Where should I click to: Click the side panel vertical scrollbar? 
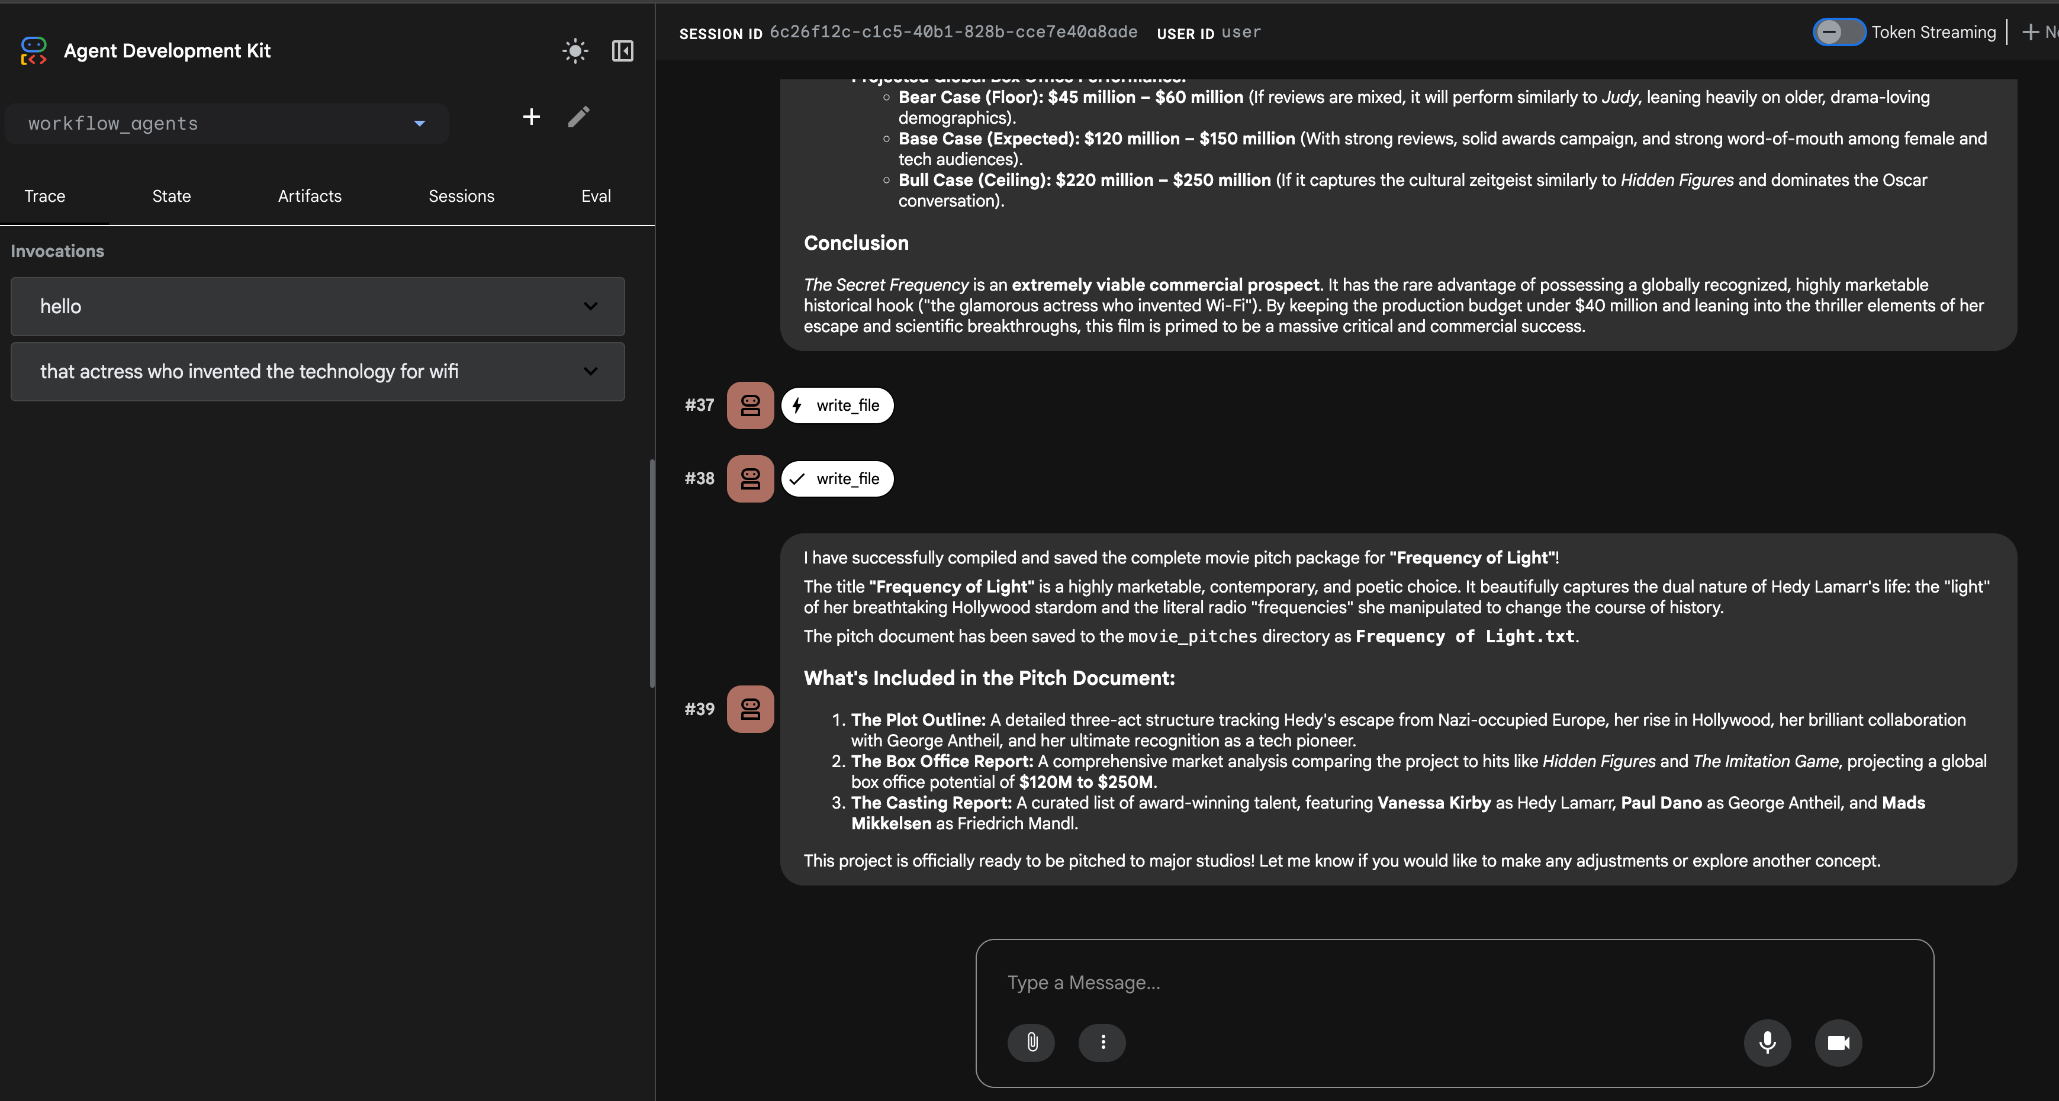click(652, 573)
